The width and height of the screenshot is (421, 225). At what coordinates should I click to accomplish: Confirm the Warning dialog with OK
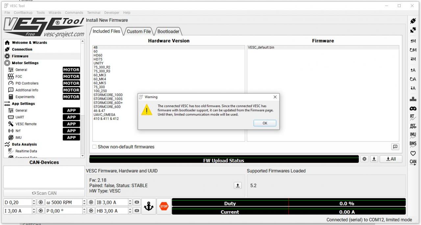coord(265,123)
